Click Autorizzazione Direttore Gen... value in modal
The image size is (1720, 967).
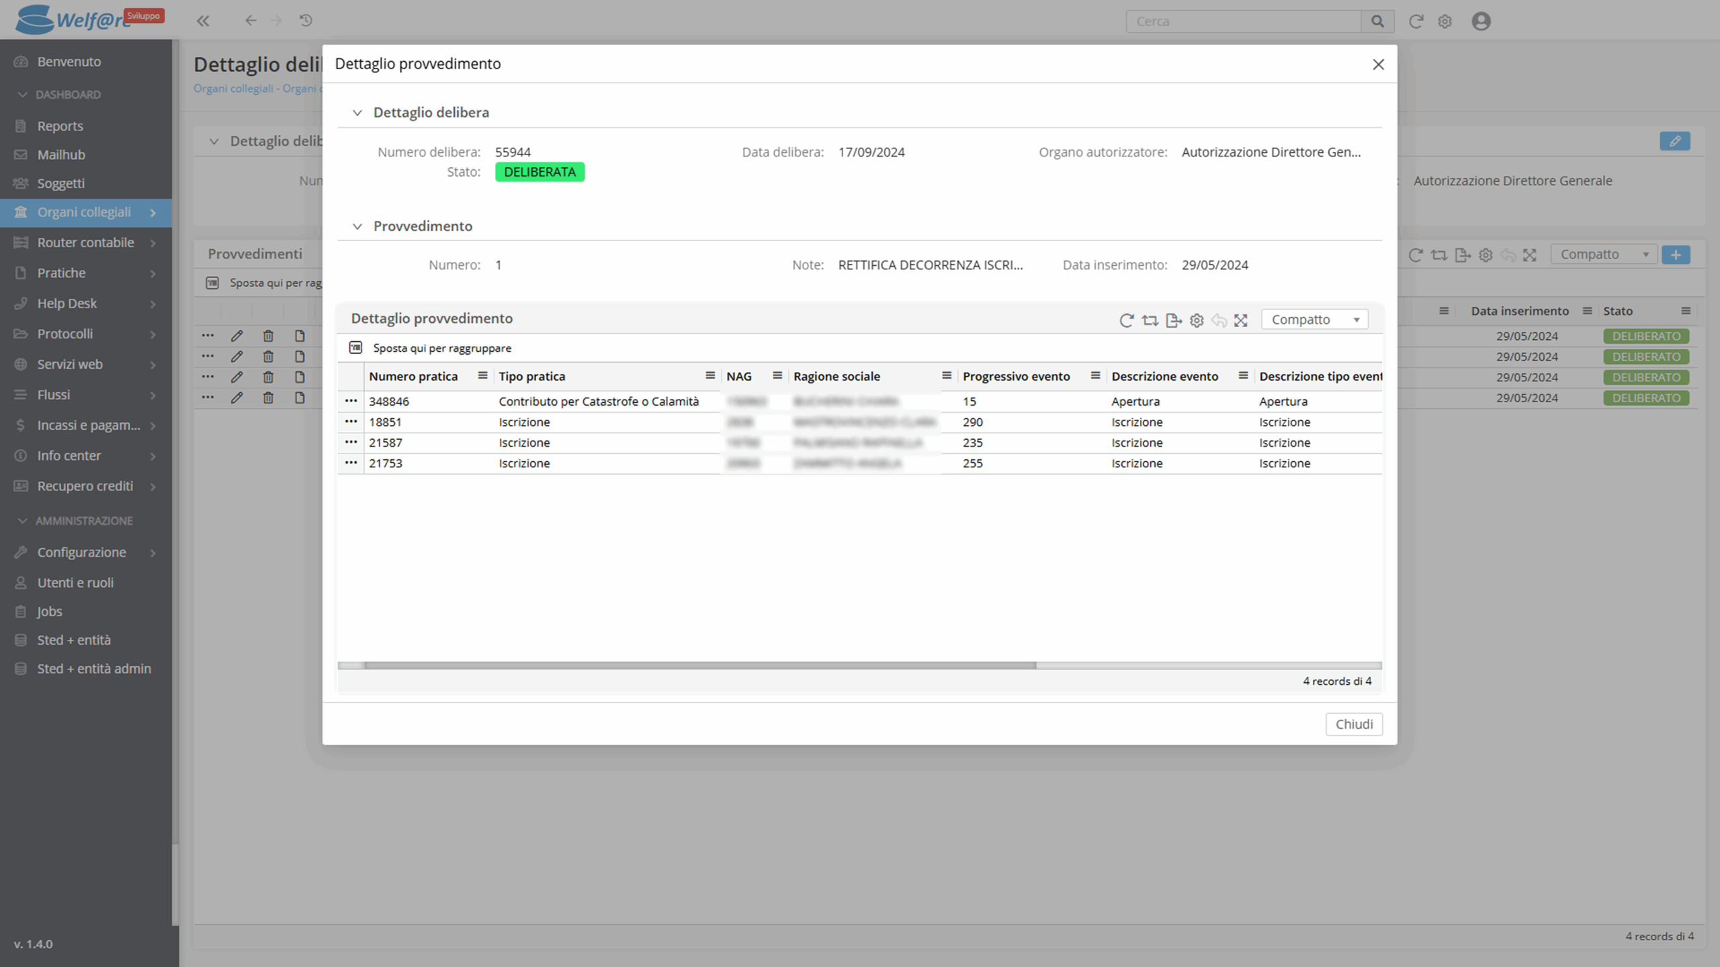click(1271, 152)
